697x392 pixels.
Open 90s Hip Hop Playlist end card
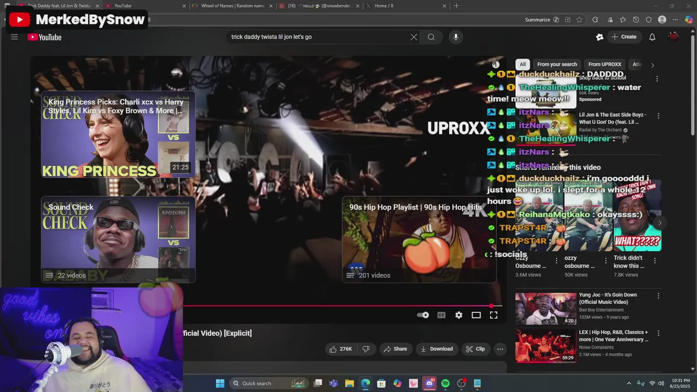(419, 240)
